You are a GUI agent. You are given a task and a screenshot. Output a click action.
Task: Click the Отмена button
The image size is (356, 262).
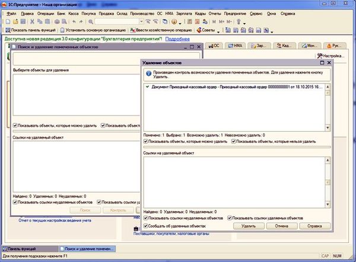(x=282, y=226)
